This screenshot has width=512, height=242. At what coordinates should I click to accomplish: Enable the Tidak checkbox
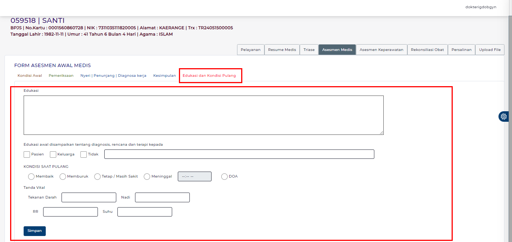click(84, 154)
